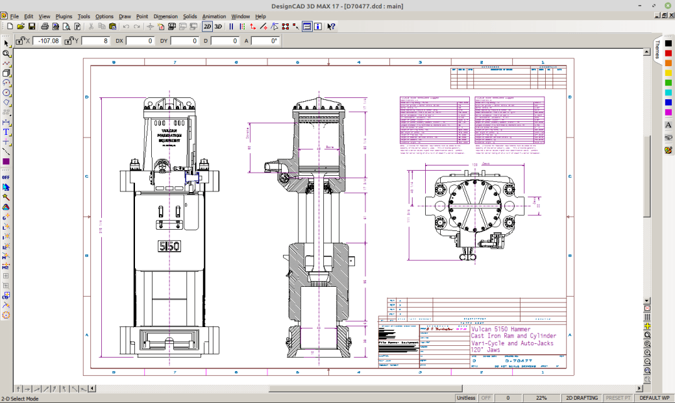Image resolution: width=675 pixels, height=403 pixels.
Task: Select the arrow Select tool
Action: [6, 42]
